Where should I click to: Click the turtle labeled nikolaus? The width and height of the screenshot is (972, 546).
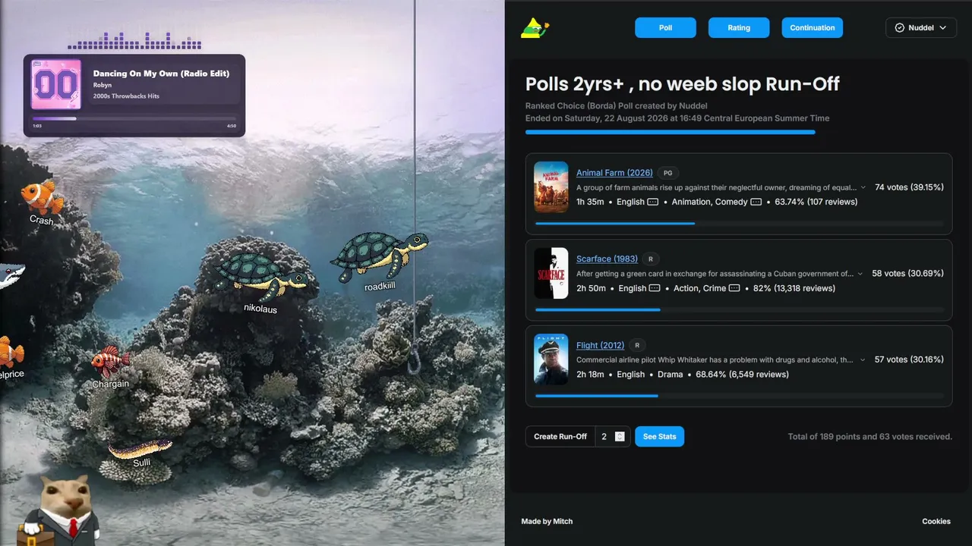tap(261, 278)
